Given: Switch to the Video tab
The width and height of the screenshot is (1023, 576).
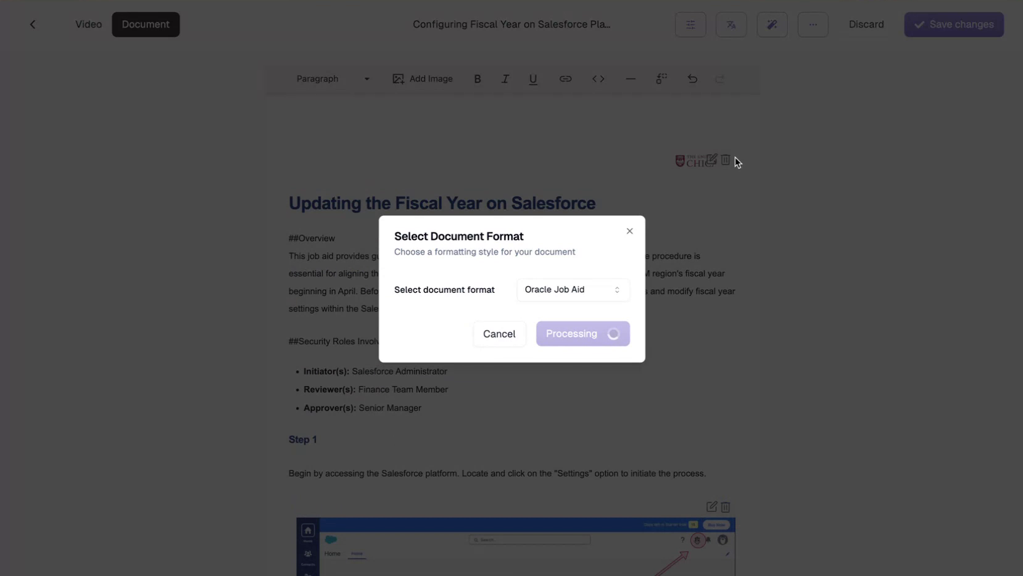Looking at the screenshot, I should 88,24.
